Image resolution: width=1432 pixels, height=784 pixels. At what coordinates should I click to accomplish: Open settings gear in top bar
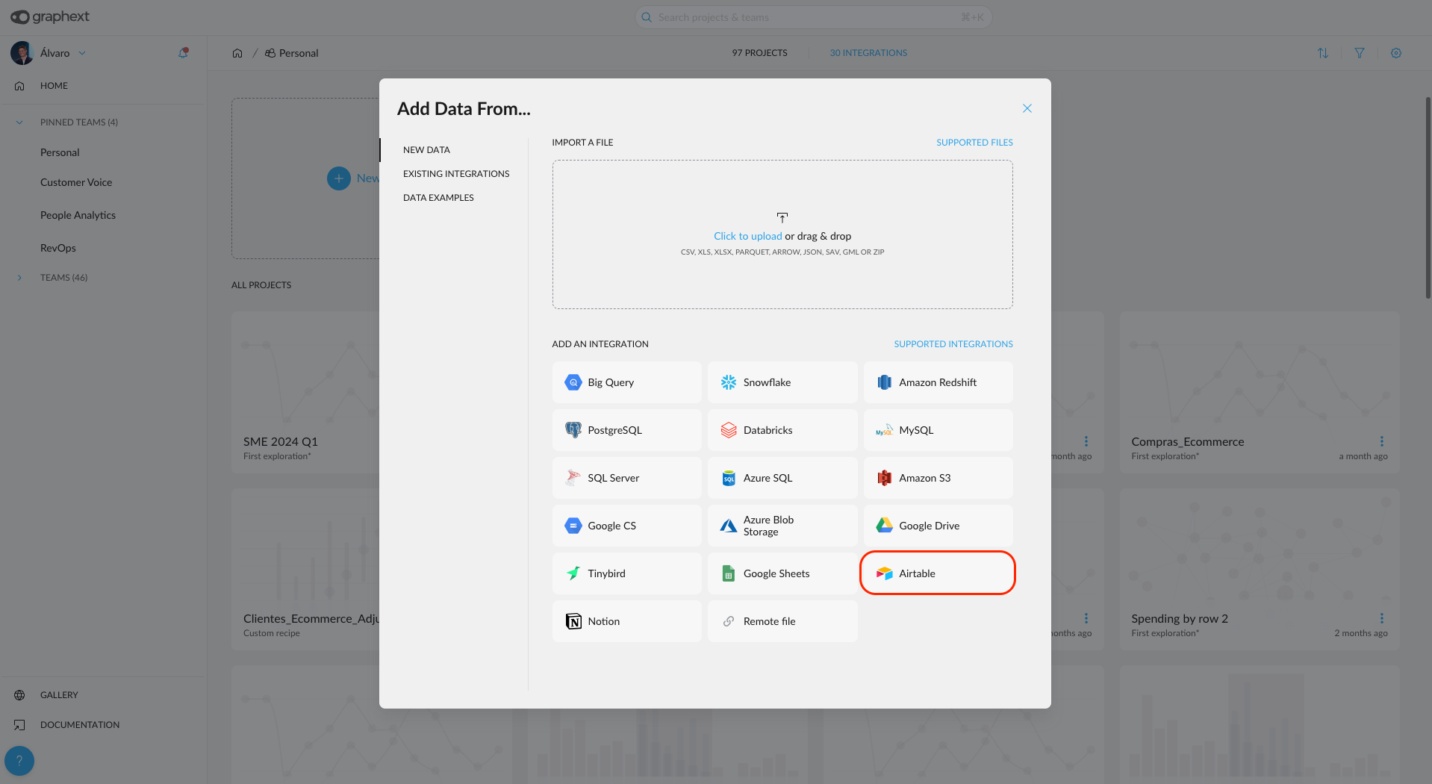pos(1396,53)
